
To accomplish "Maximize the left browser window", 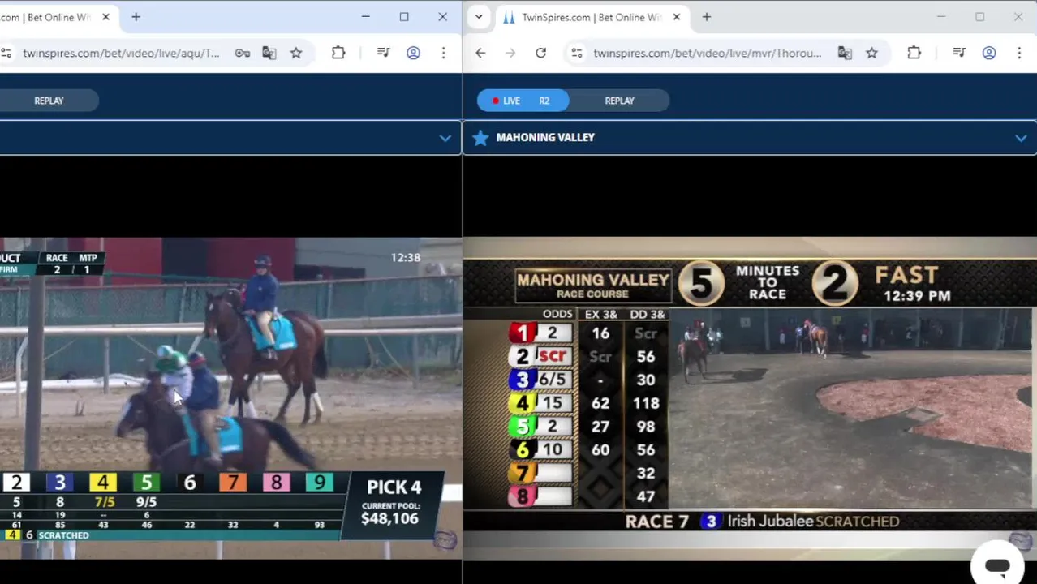I will (x=404, y=17).
